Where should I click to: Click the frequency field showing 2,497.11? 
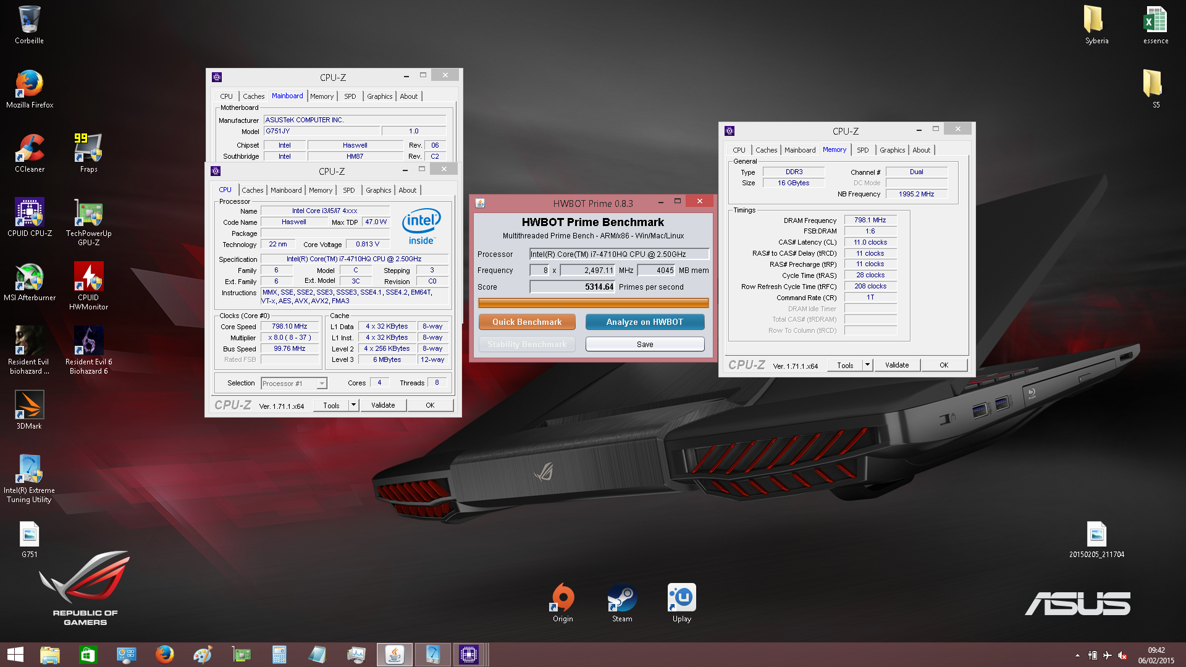pos(587,270)
